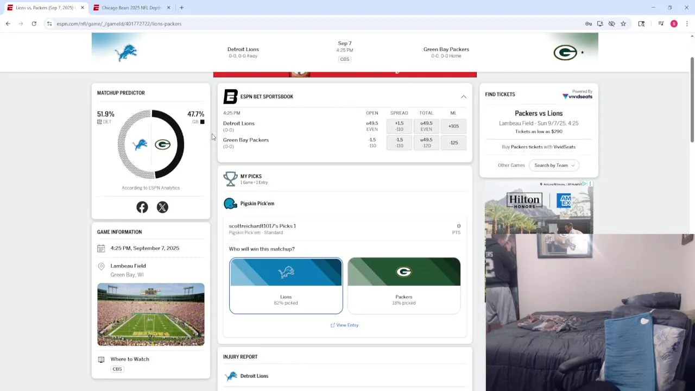The width and height of the screenshot is (695, 391).
Task: Open Detroit Lions in sportsbook table
Action: [238, 123]
